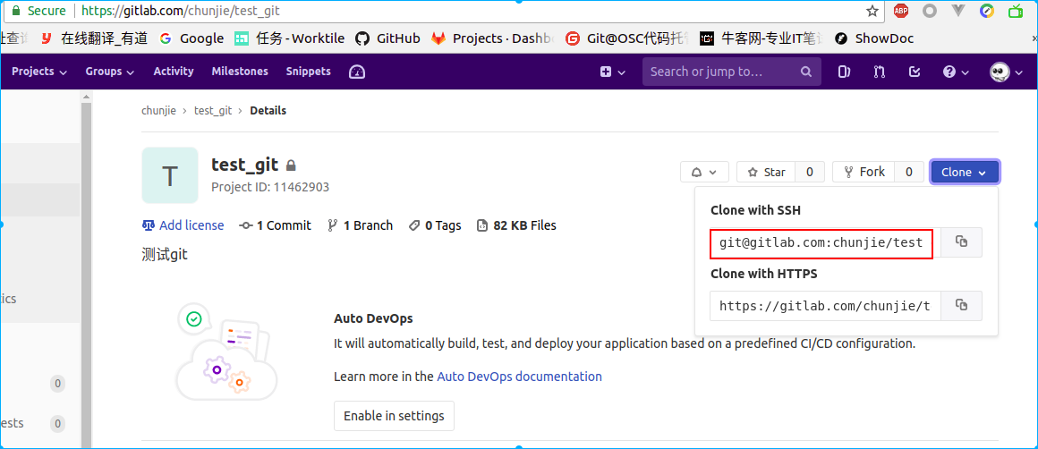Click the colorful round extension icon
Viewport: 1038px width, 449px height.
(986, 11)
